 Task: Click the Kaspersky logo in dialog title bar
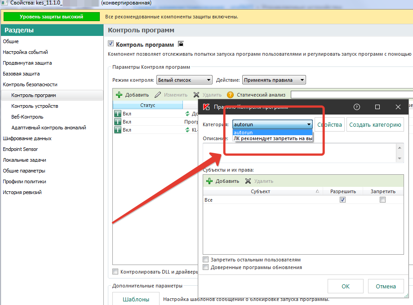(x=207, y=107)
